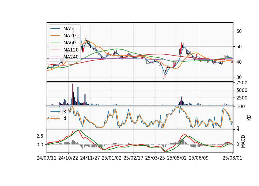Click the 24/11/27 date axis label
259x186 pixels.
(x=90, y=158)
